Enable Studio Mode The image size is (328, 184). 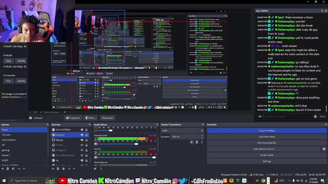[267, 155]
